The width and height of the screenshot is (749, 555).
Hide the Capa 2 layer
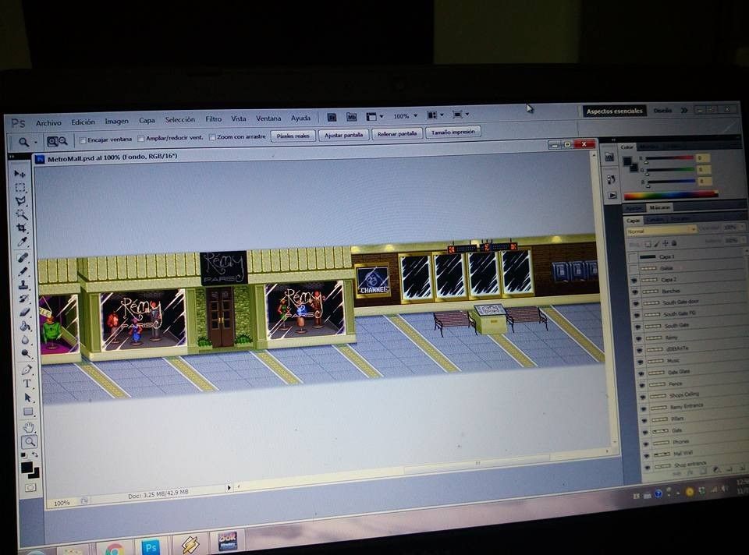pyautogui.click(x=634, y=280)
